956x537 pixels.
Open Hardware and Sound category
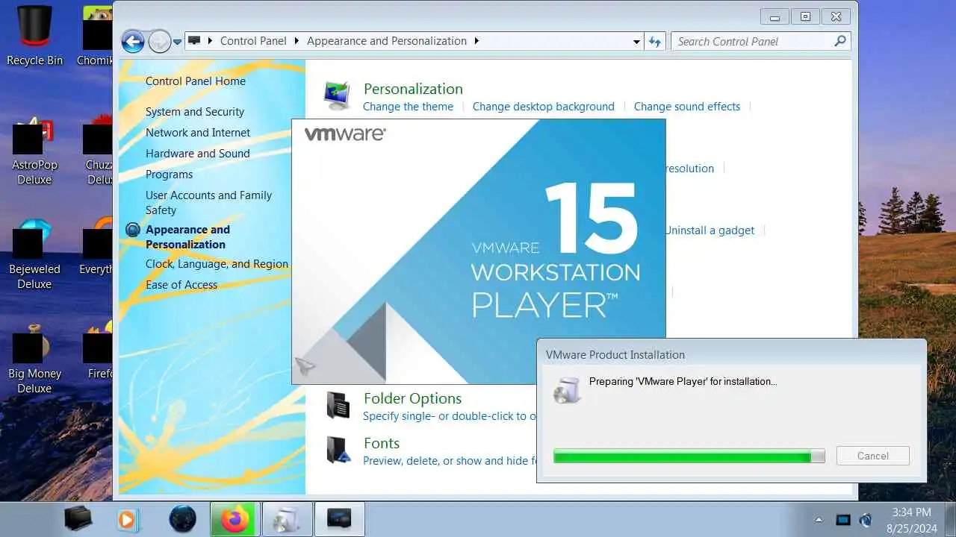(198, 154)
